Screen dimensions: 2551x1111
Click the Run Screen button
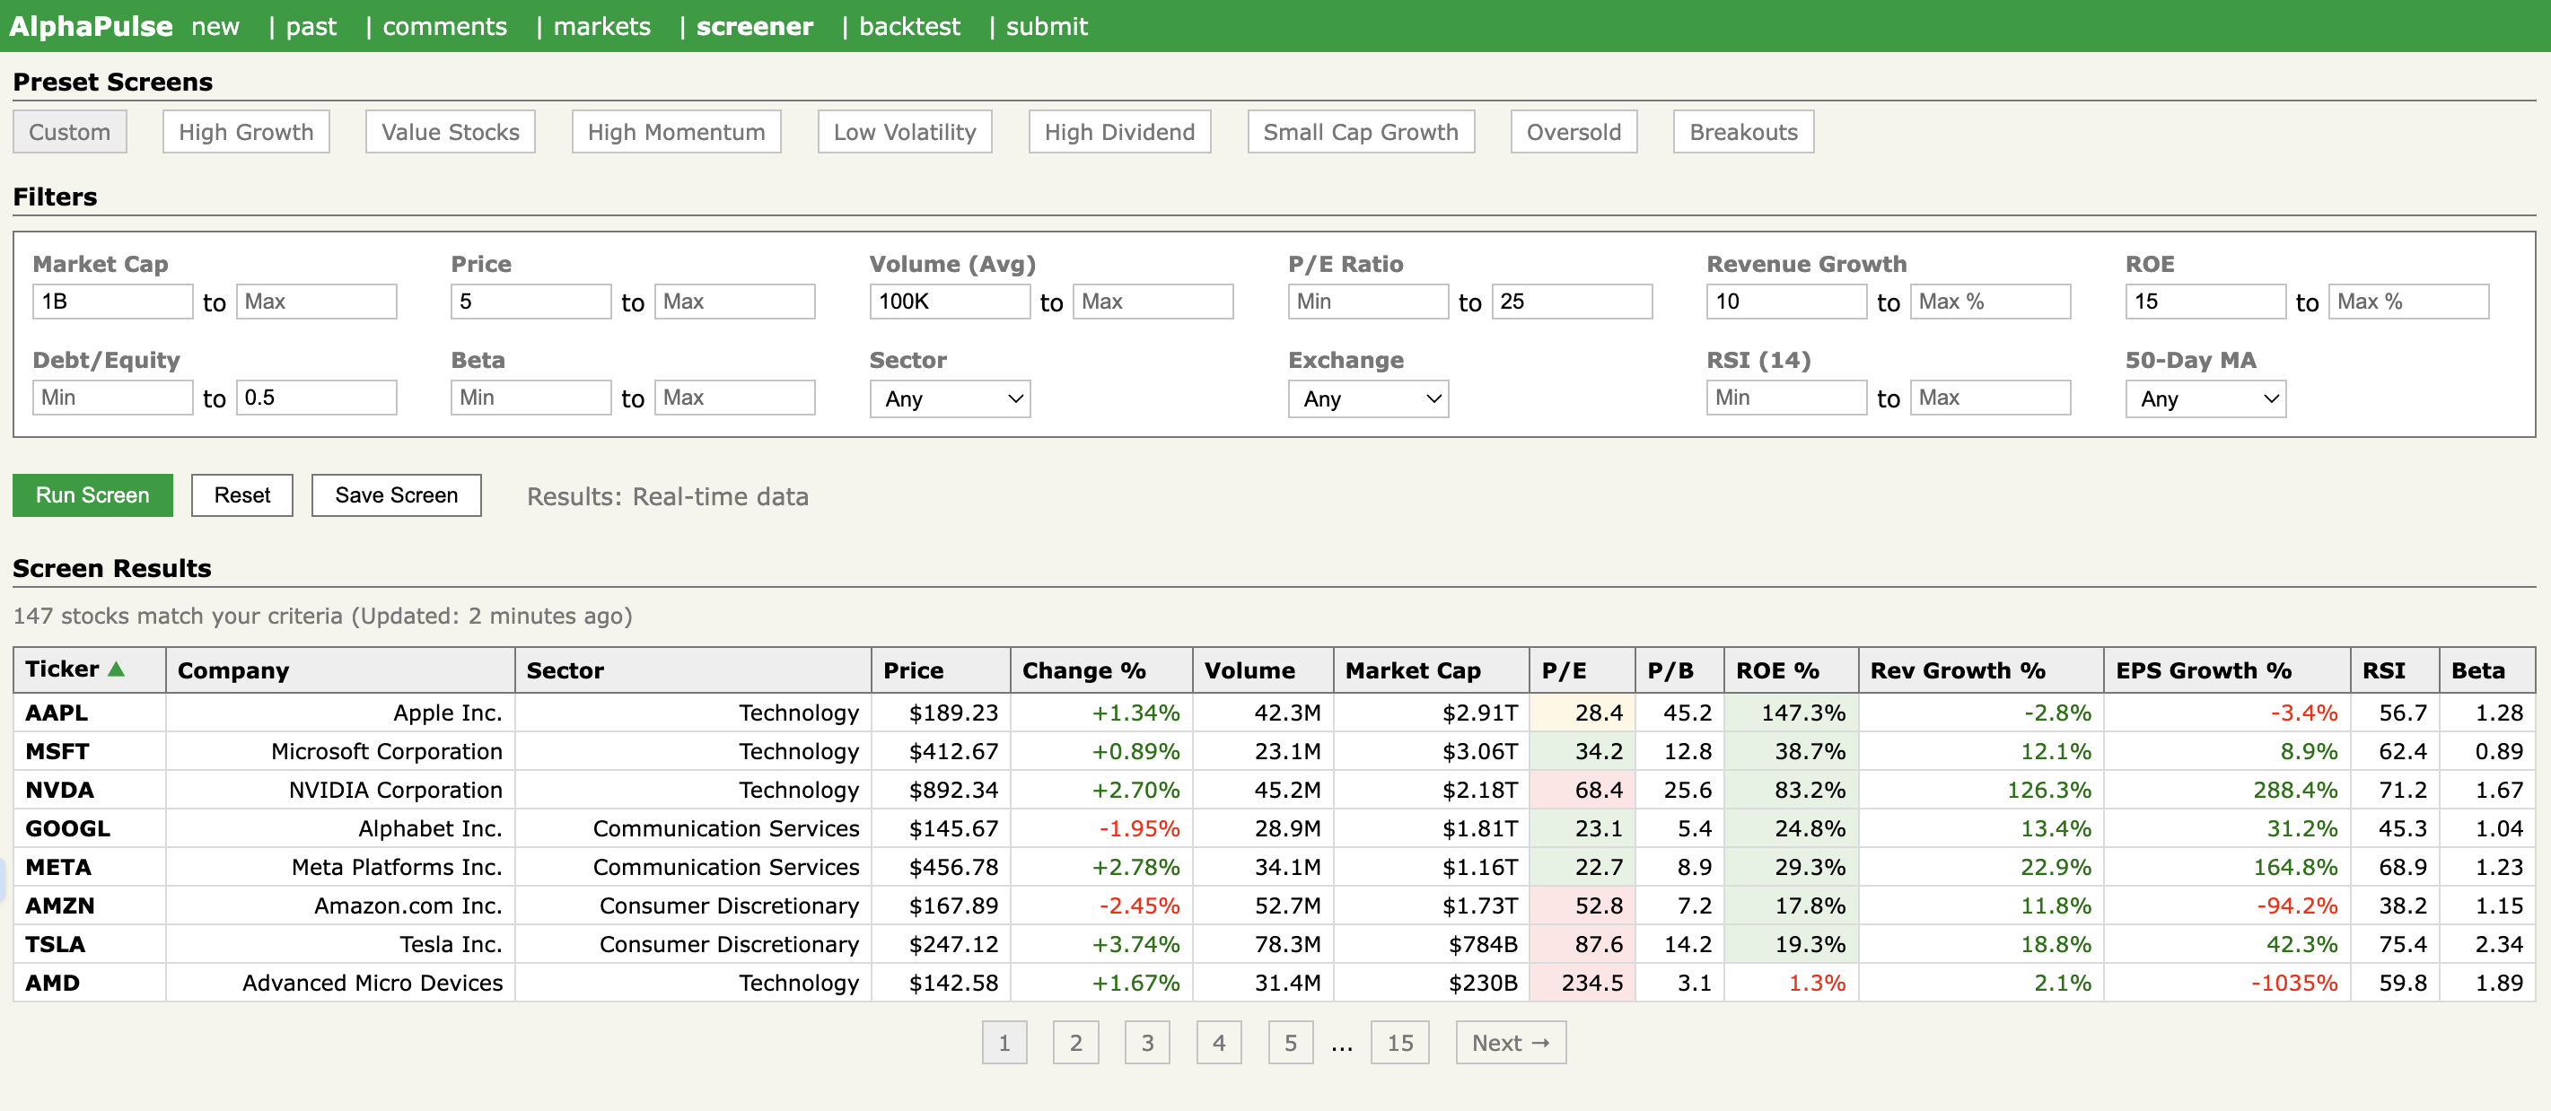click(x=92, y=495)
